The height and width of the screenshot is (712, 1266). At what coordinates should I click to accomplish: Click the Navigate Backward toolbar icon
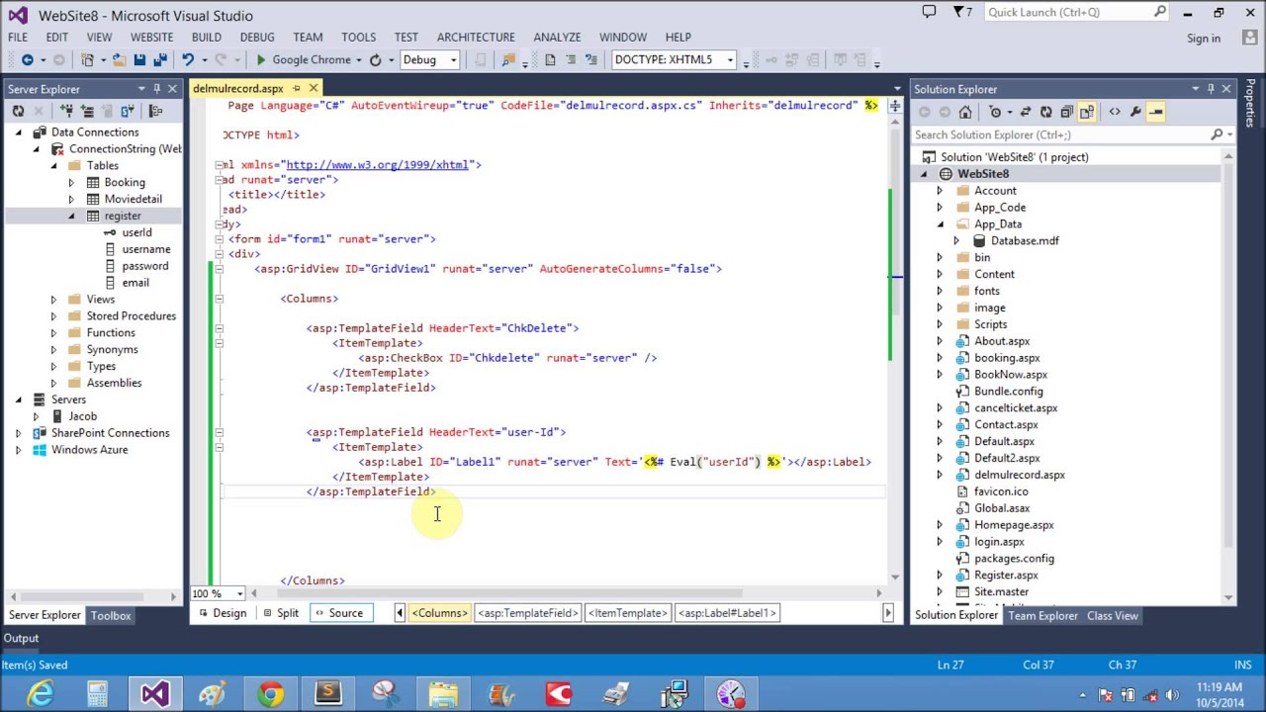pos(28,60)
